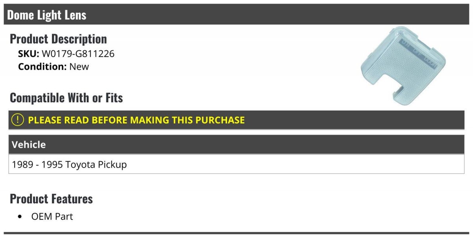Open the dome light lens product image
Screen dimensions: 473x238
404,66
